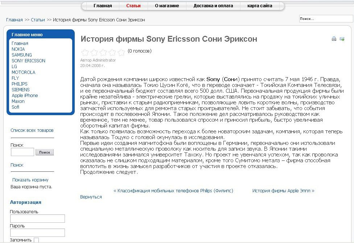The image size is (354, 243).
Task: Open the О магазине tab
Action: 167,6
